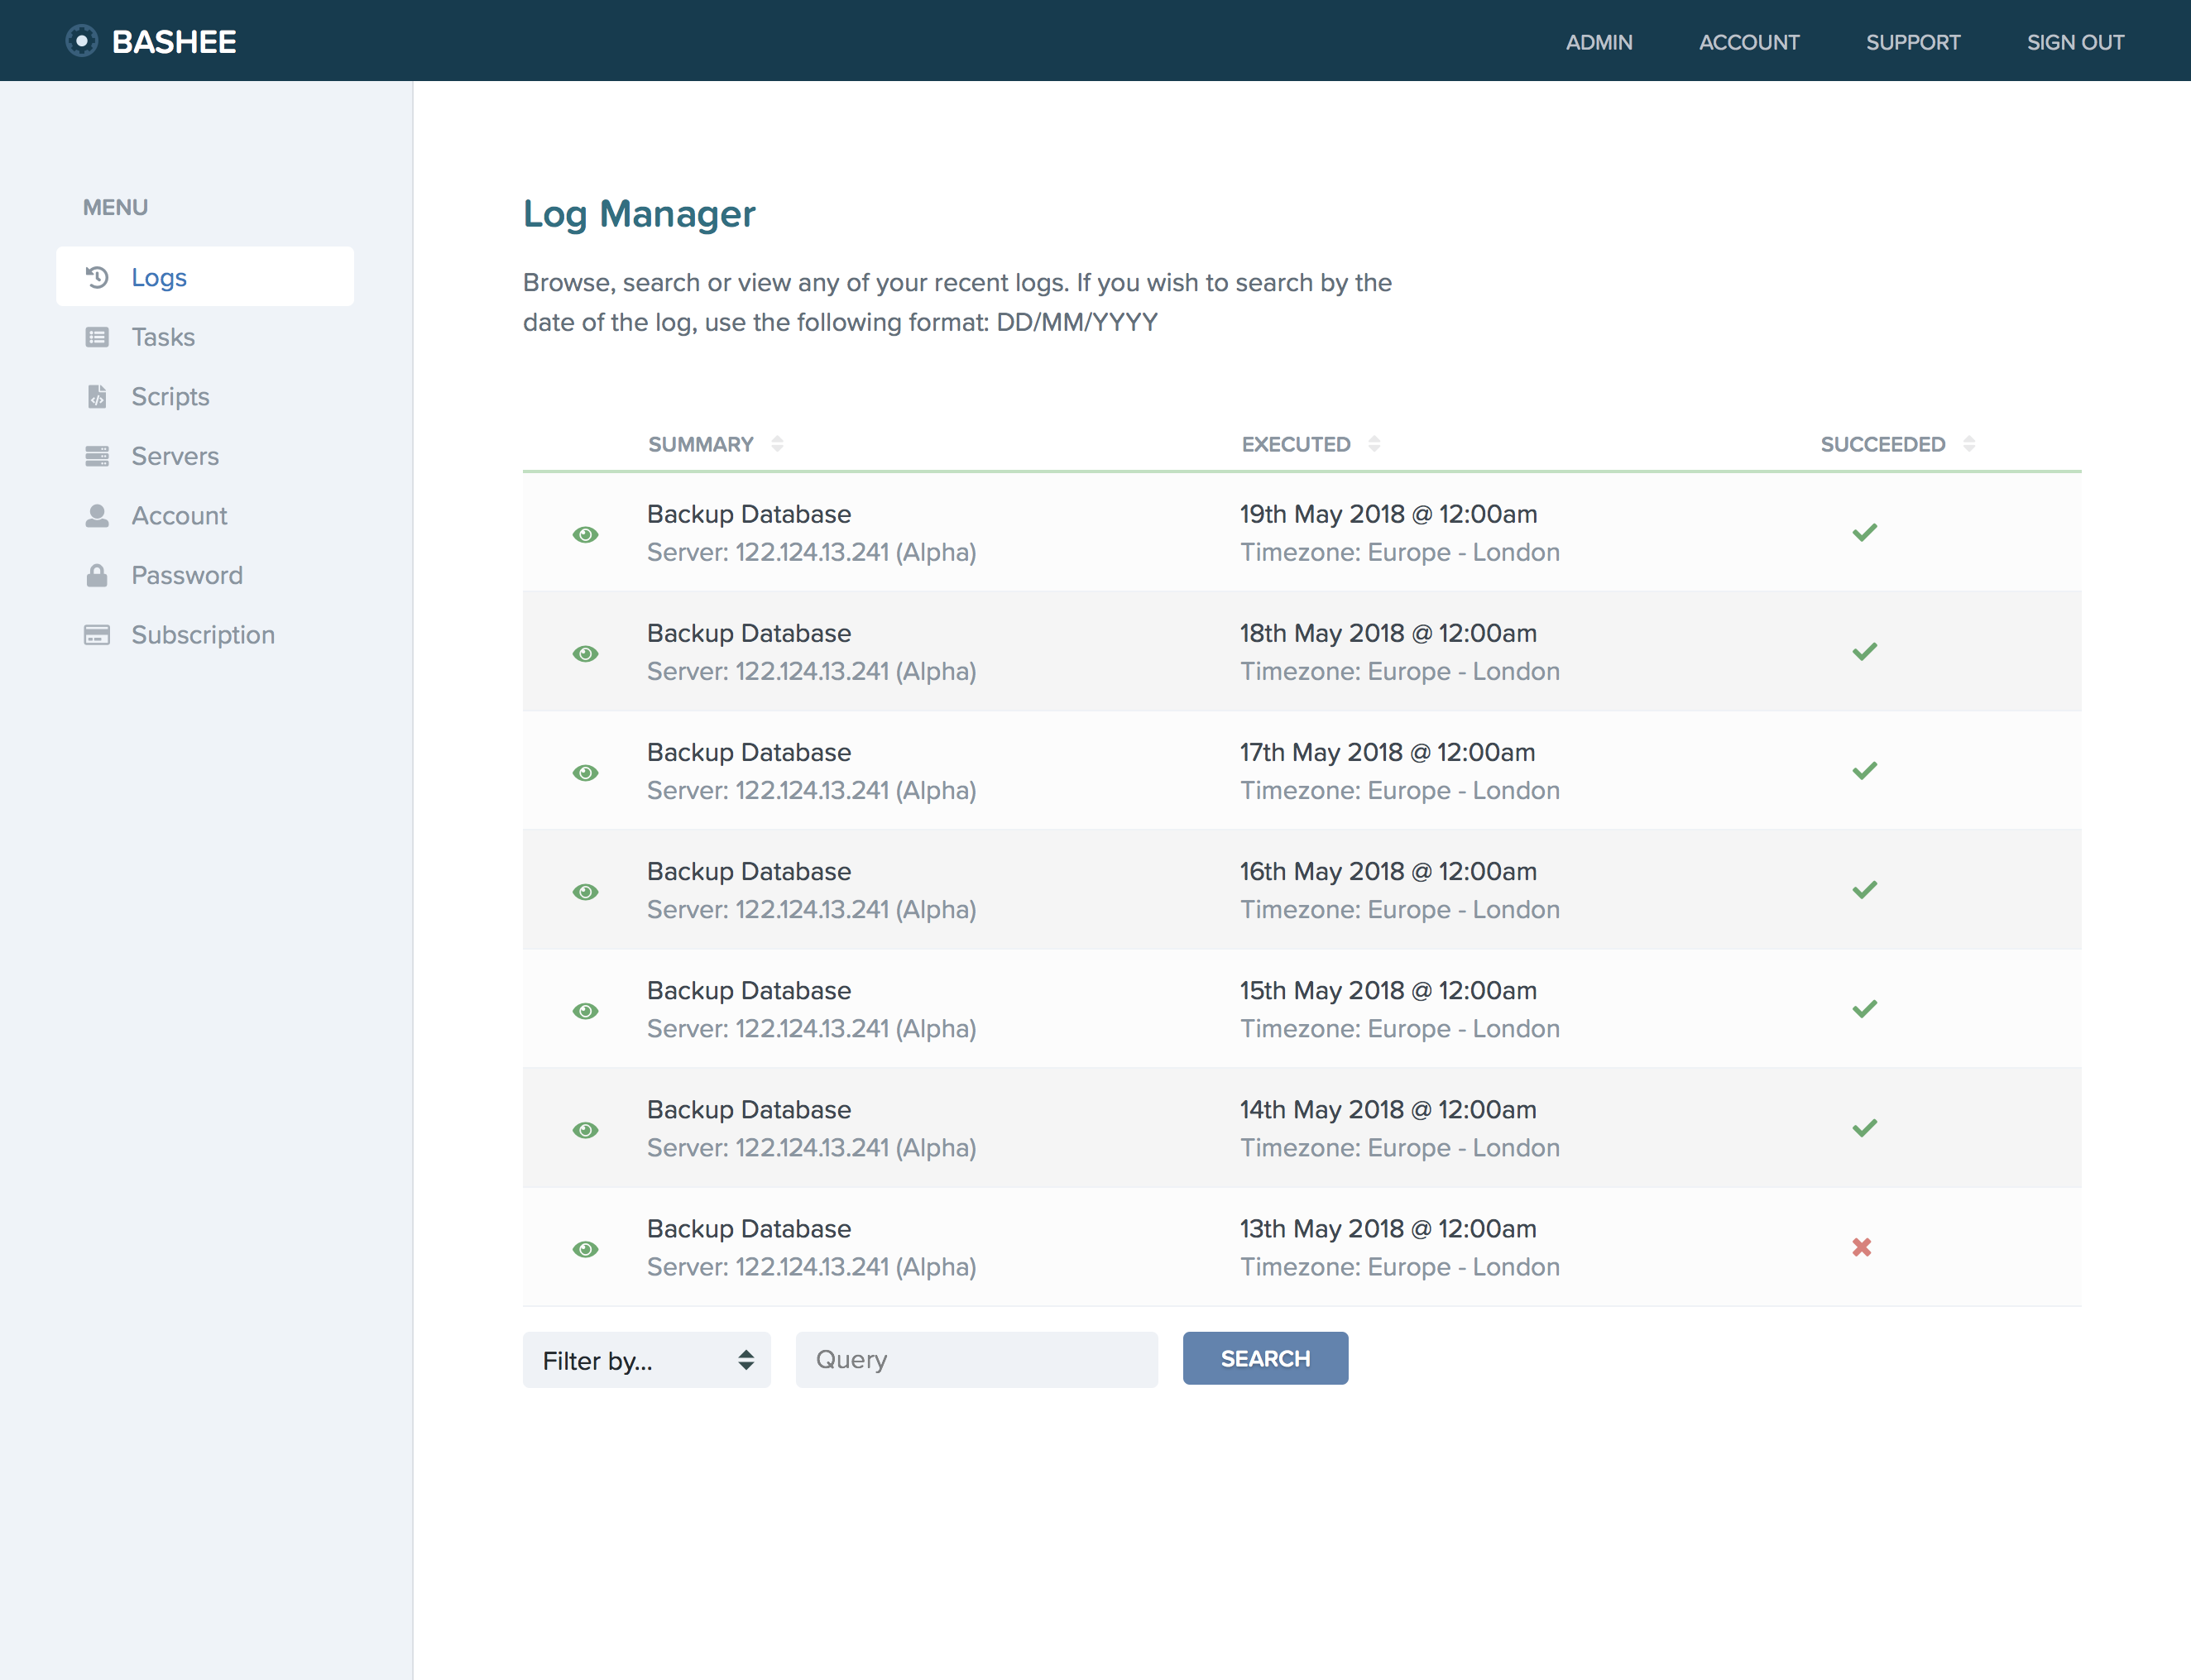The width and height of the screenshot is (2191, 1680).
Task: Sort table by Executed column arrows
Action: tap(1374, 444)
